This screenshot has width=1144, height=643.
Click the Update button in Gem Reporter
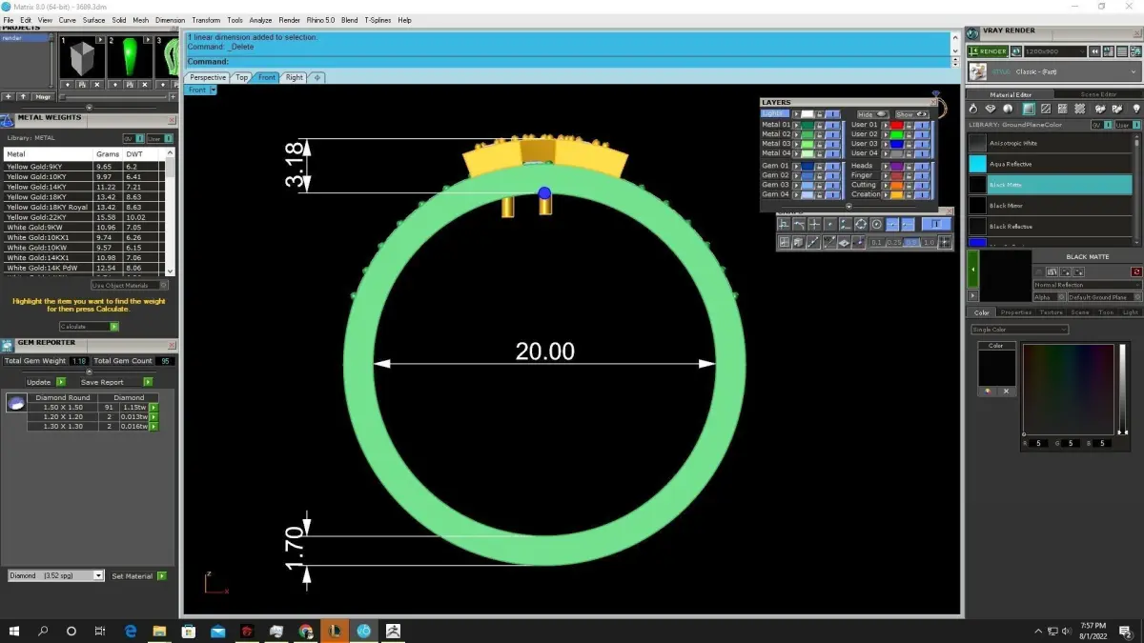tap(46, 382)
